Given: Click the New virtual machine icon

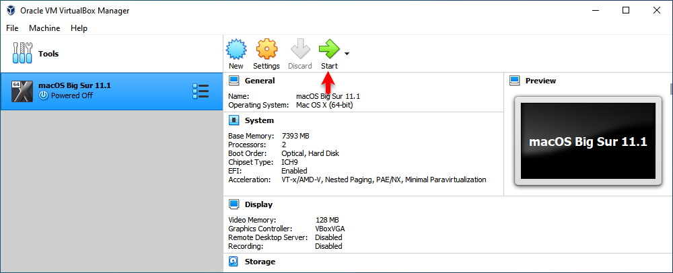Looking at the screenshot, I should tap(236, 49).
